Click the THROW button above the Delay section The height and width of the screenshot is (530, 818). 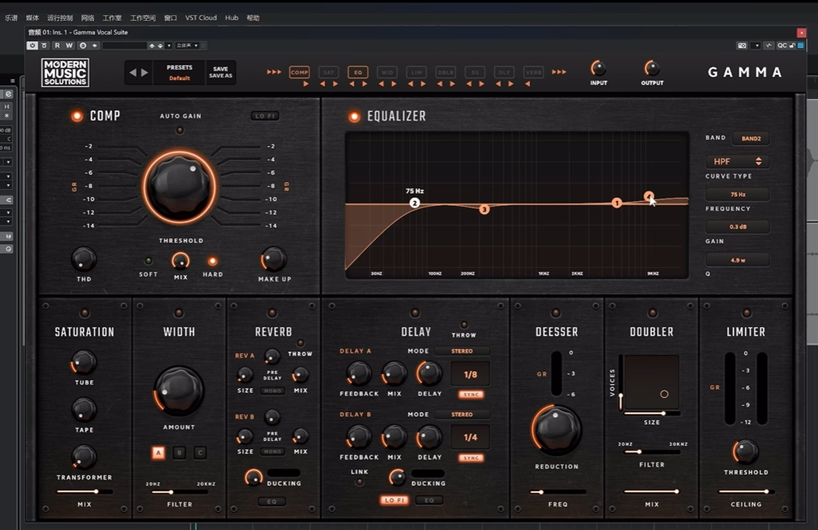point(464,325)
